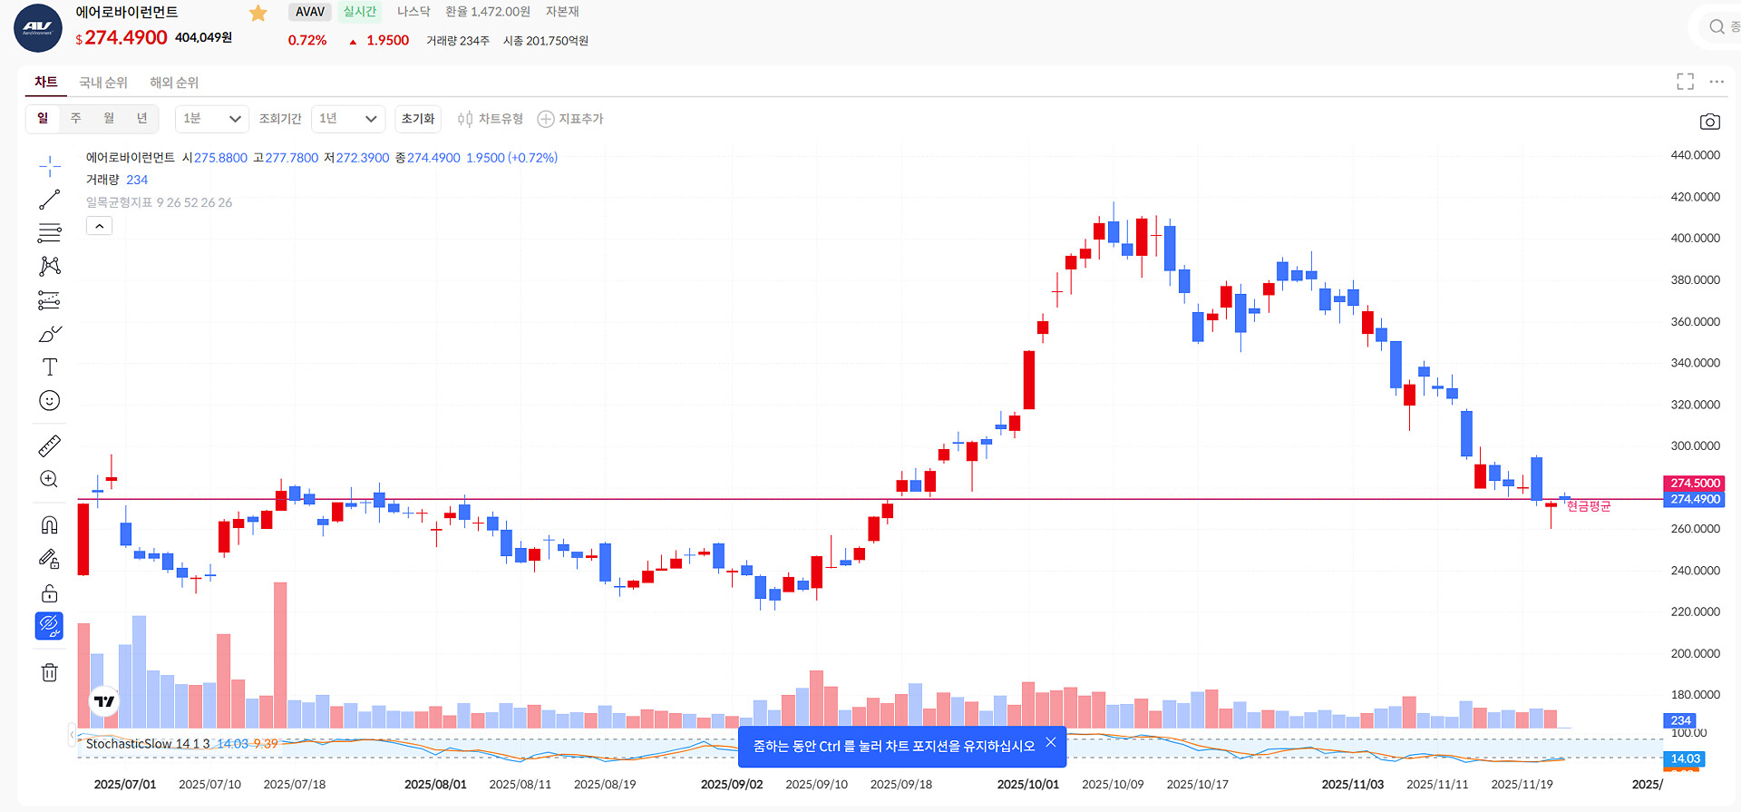Screen dimensions: 1741x812
Task: Click the 에어로바이런먼트 chart legend title
Action: pyautogui.click(x=131, y=158)
